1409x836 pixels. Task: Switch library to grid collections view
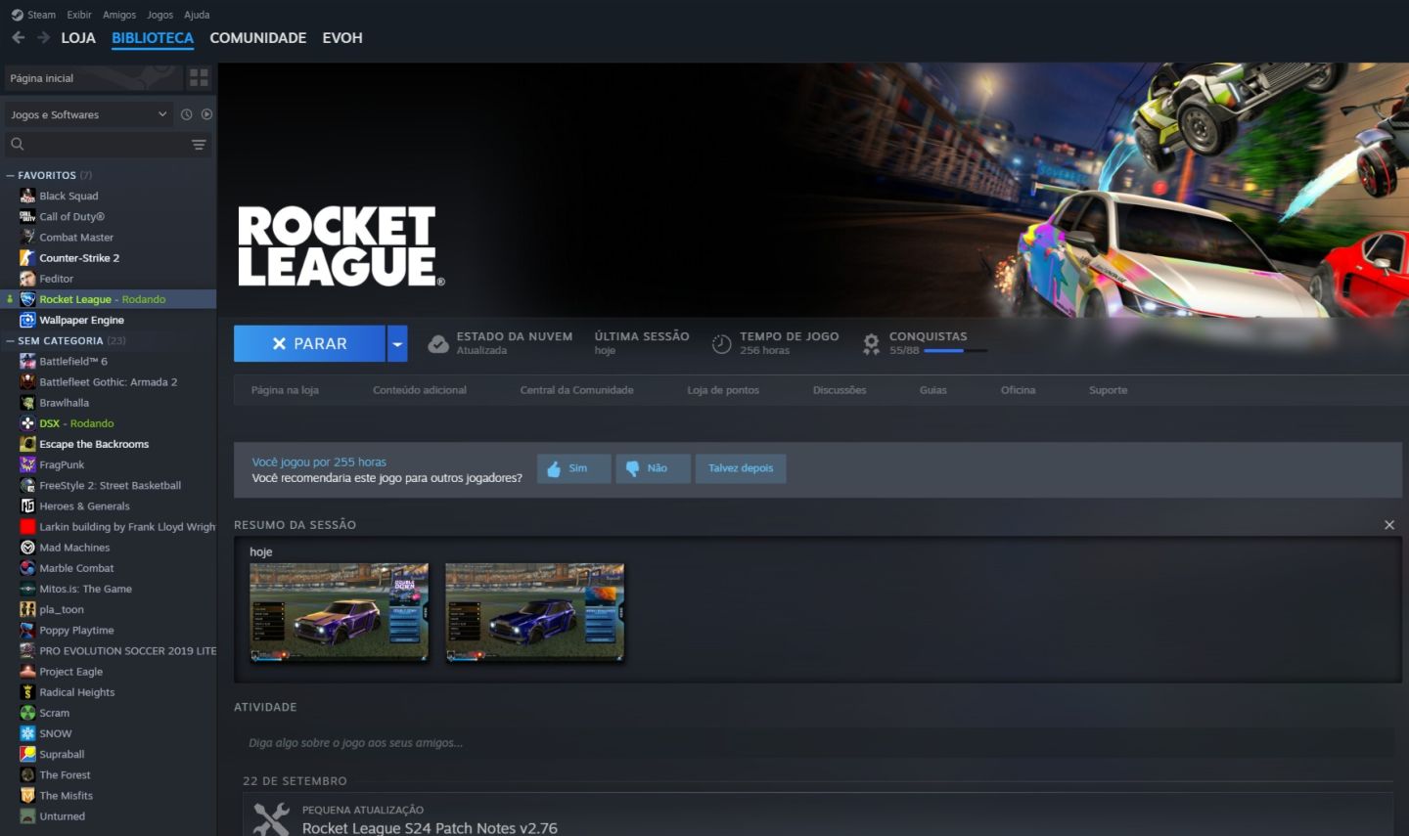coord(199,77)
